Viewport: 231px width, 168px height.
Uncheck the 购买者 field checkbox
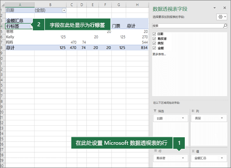154,39
